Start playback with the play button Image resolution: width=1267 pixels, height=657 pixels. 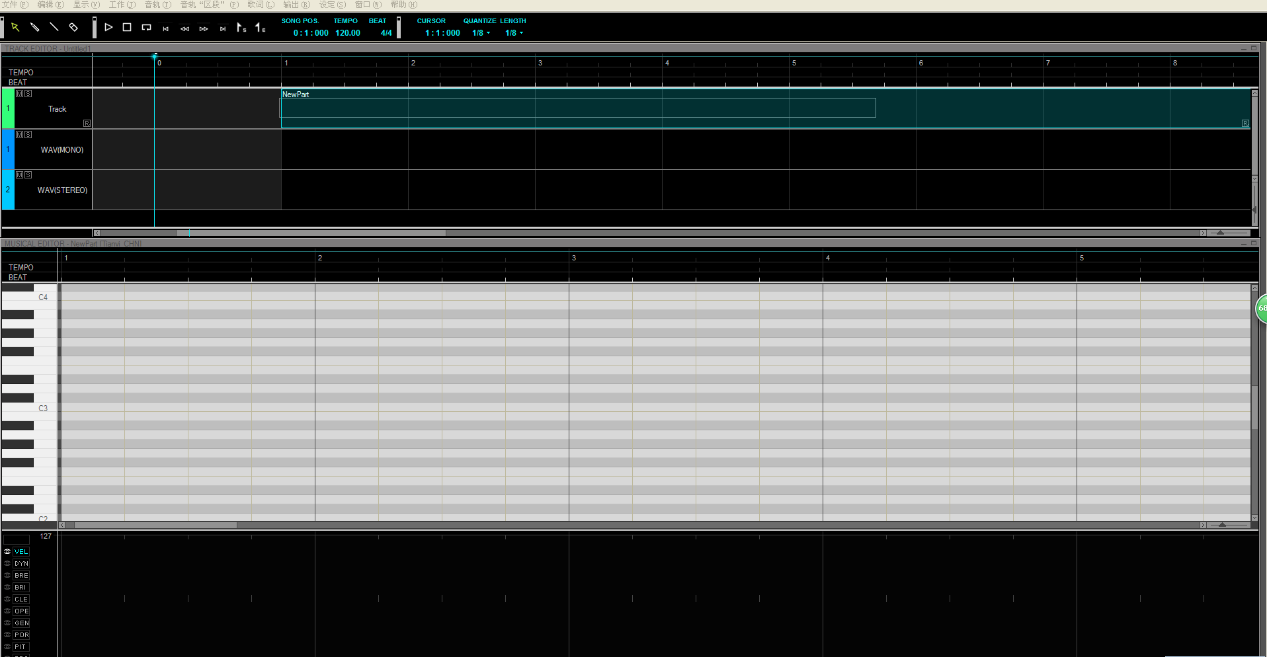pos(108,27)
